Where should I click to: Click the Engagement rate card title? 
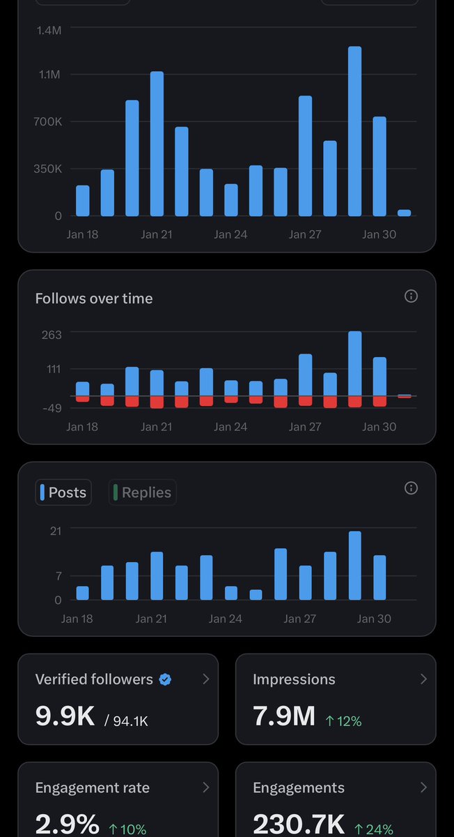(x=92, y=788)
